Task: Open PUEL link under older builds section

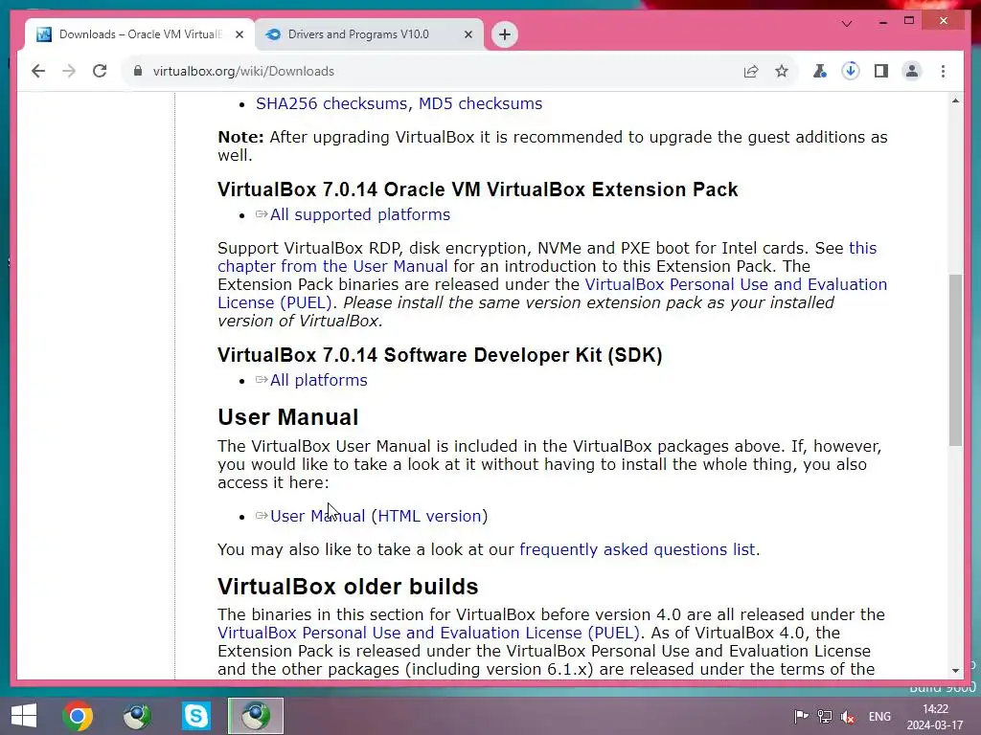Action: (x=428, y=633)
